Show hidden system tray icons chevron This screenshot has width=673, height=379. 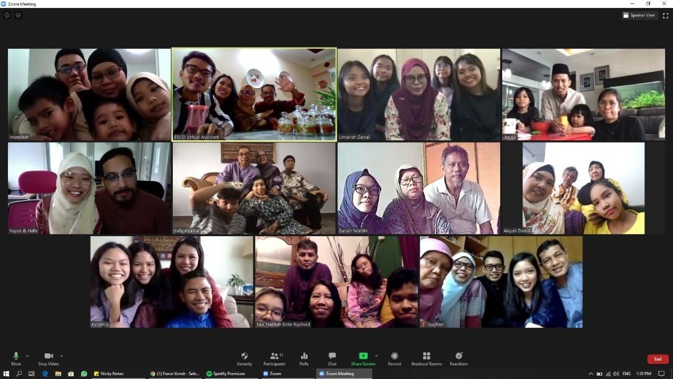click(591, 374)
